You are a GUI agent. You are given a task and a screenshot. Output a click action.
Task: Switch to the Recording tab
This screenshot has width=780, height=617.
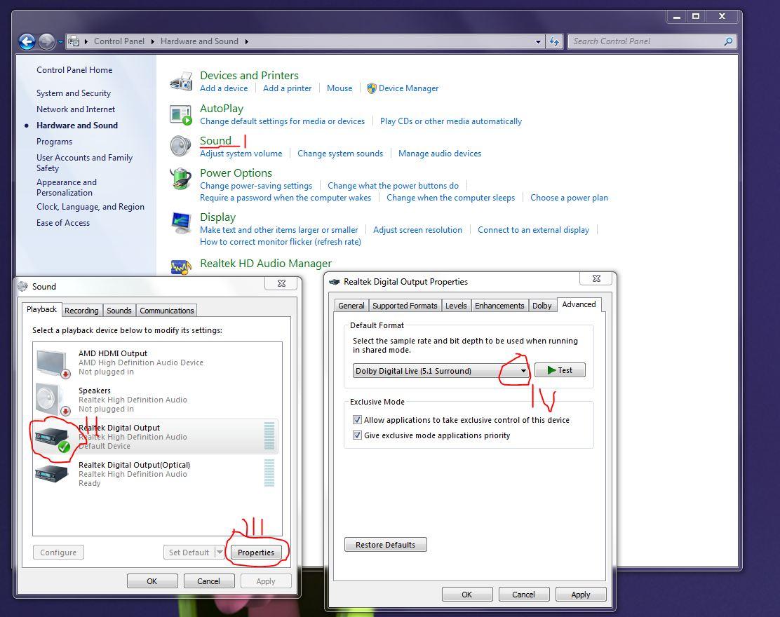[81, 310]
